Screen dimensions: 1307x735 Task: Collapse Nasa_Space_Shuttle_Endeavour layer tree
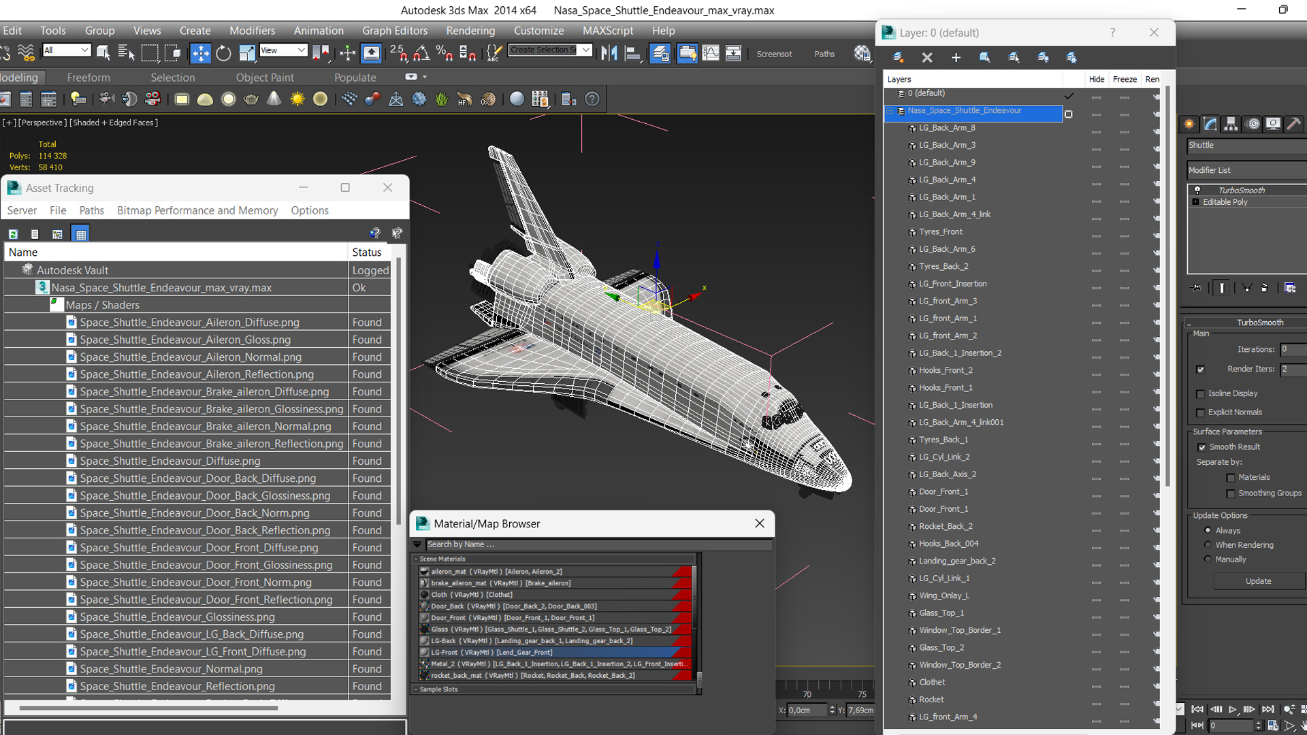tap(889, 111)
